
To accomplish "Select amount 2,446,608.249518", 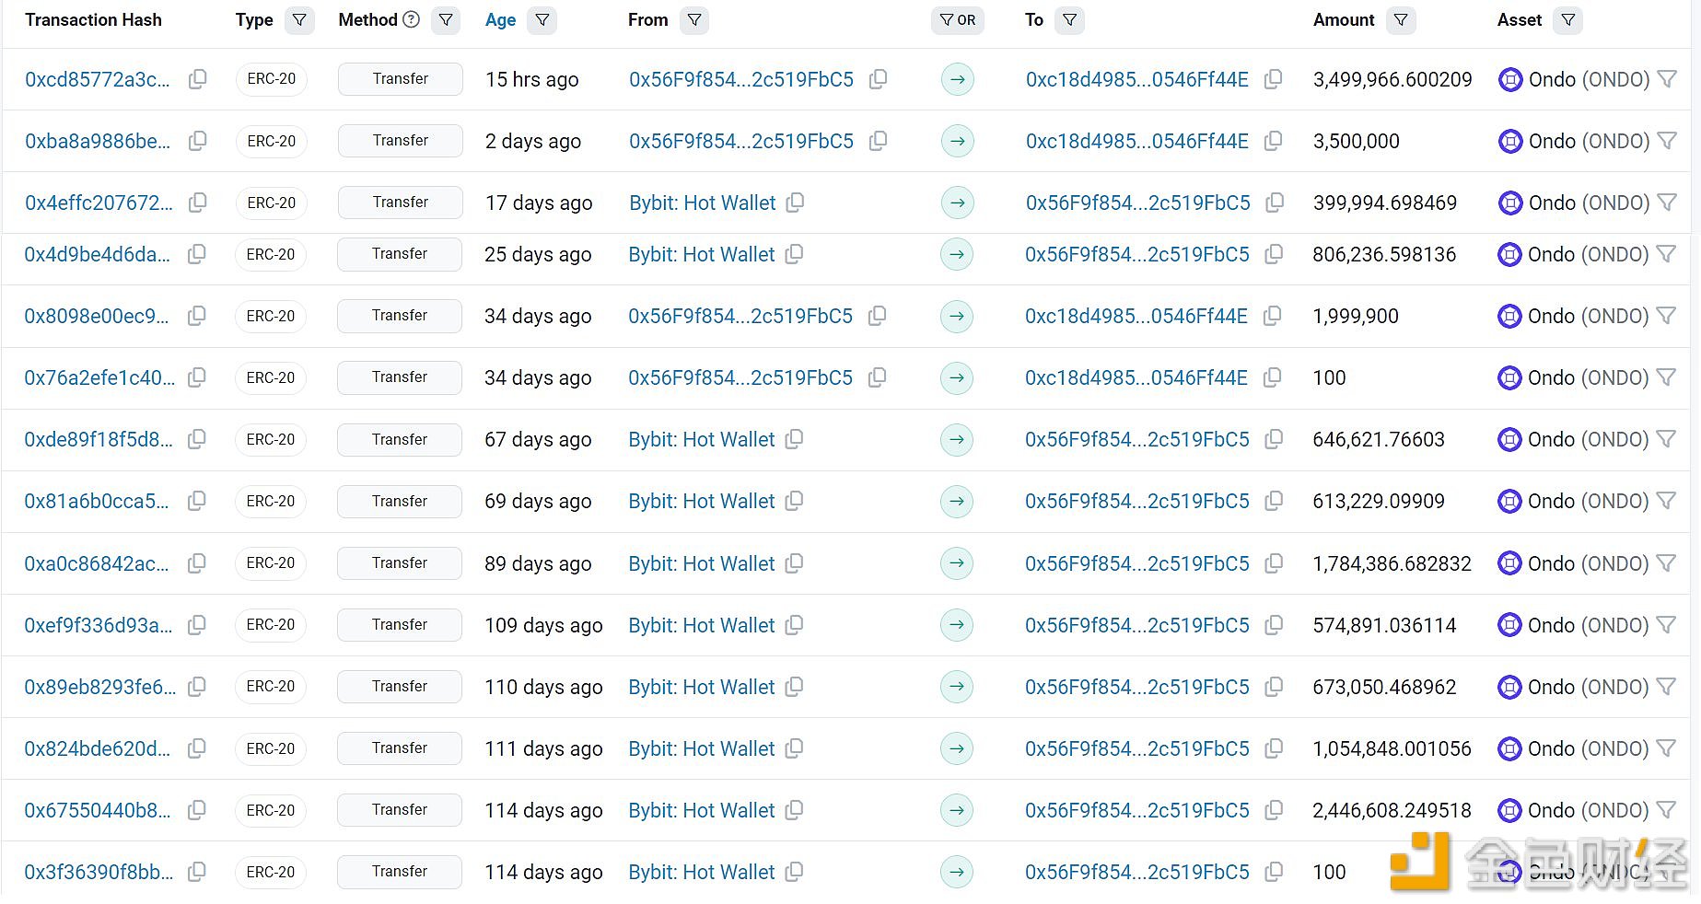I will [1392, 810].
